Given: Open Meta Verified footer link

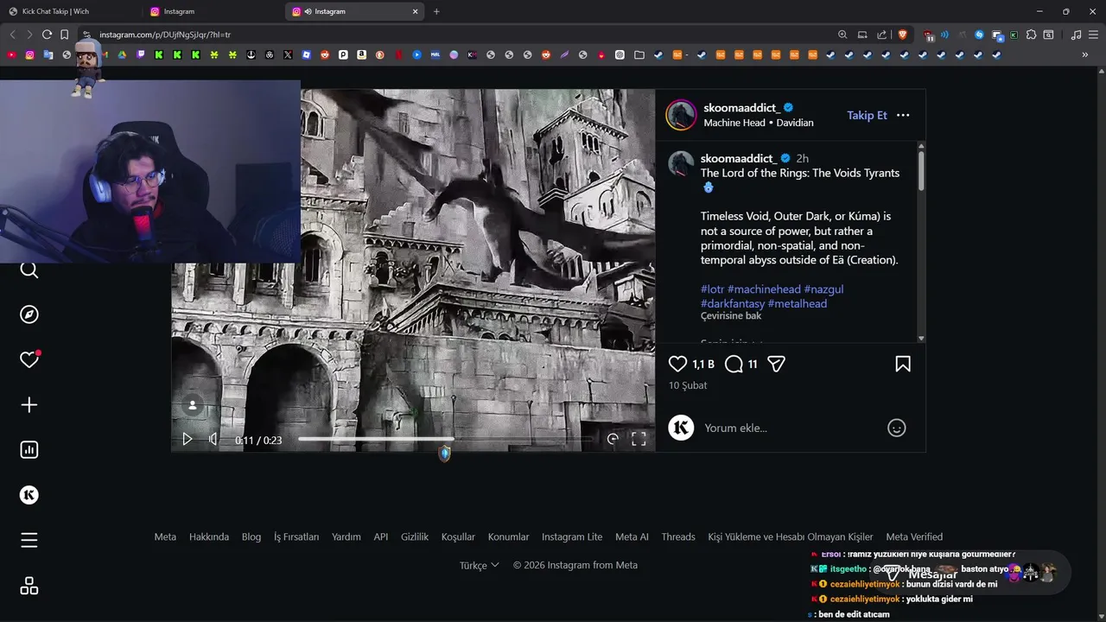Looking at the screenshot, I should click(914, 536).
